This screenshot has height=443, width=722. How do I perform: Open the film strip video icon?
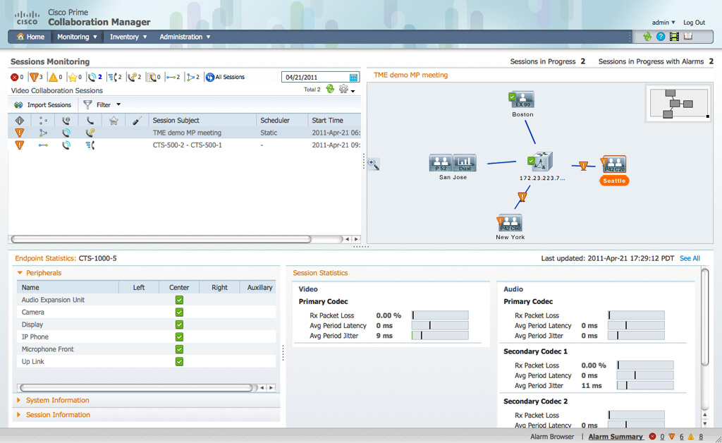pyautogui.click(x=674, y=37)
